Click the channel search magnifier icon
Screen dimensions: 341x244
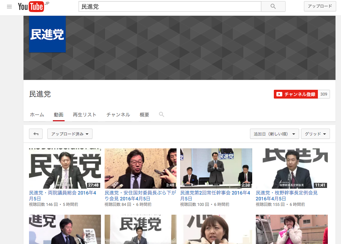tap(162, 115)
